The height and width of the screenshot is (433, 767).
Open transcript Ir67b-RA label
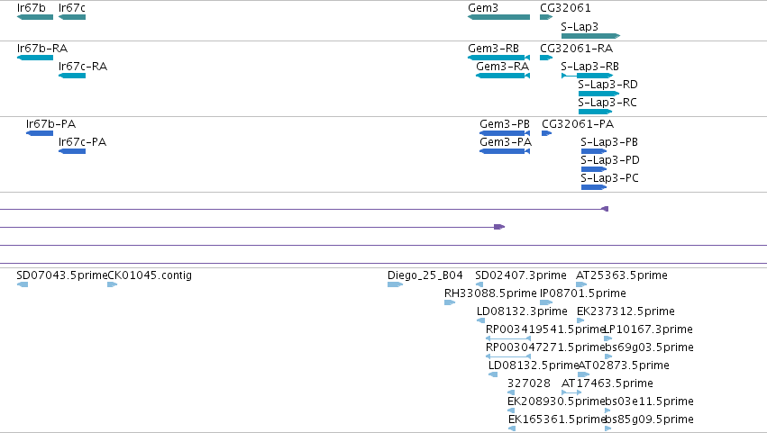click(x=42, y=49)
